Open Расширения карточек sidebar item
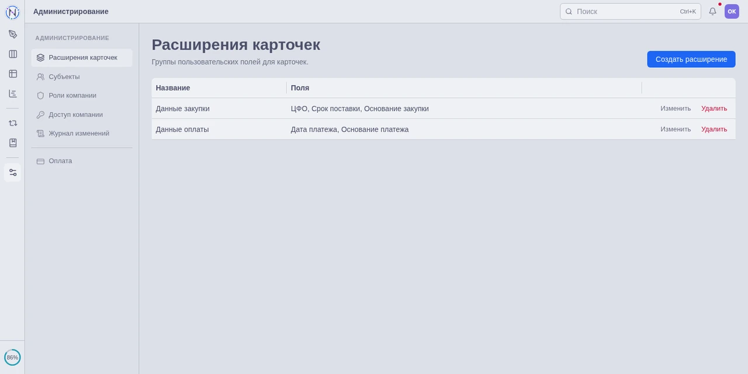748x374 pixels. point(82,57)
